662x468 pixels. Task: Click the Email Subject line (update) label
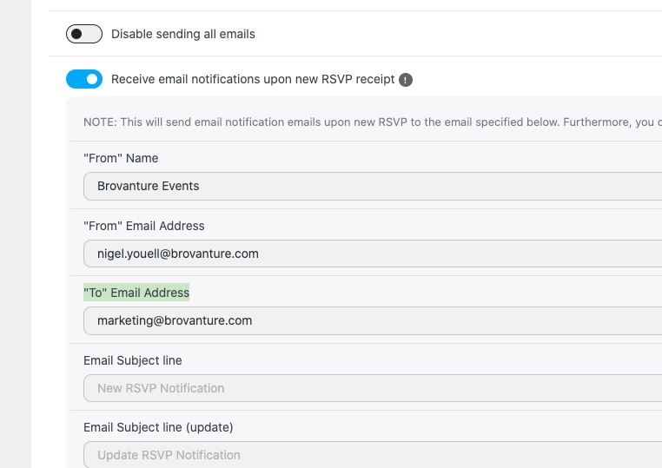pyautogui.click(x=158, y=427)
